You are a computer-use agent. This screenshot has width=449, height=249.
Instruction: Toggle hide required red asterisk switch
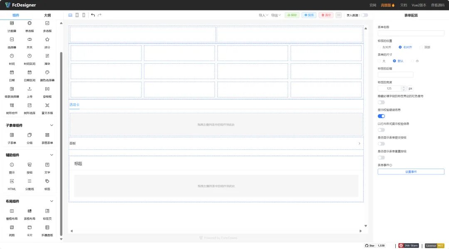tap(381, 102)
